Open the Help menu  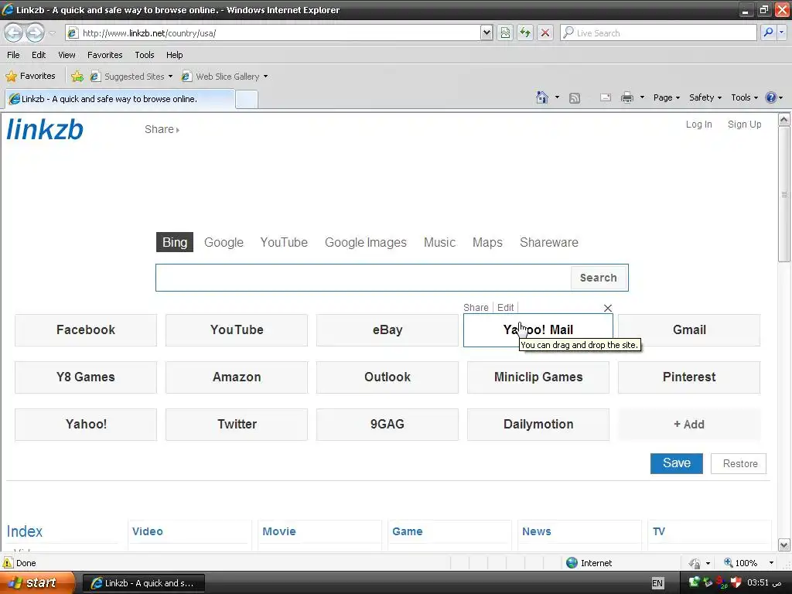pos(174,55)
